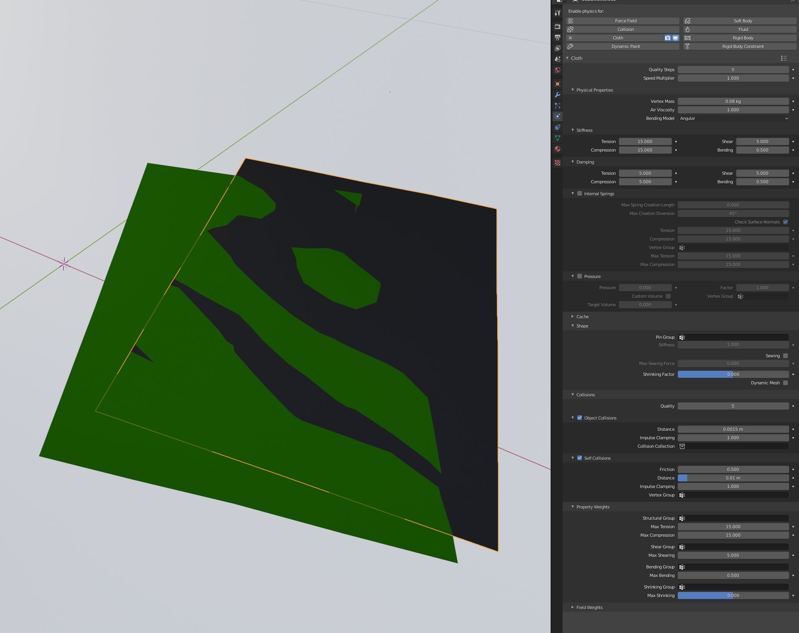Disable Self Collisions checkbox
The height and width of the screenshot is (633, 799).
click(579, 458)
